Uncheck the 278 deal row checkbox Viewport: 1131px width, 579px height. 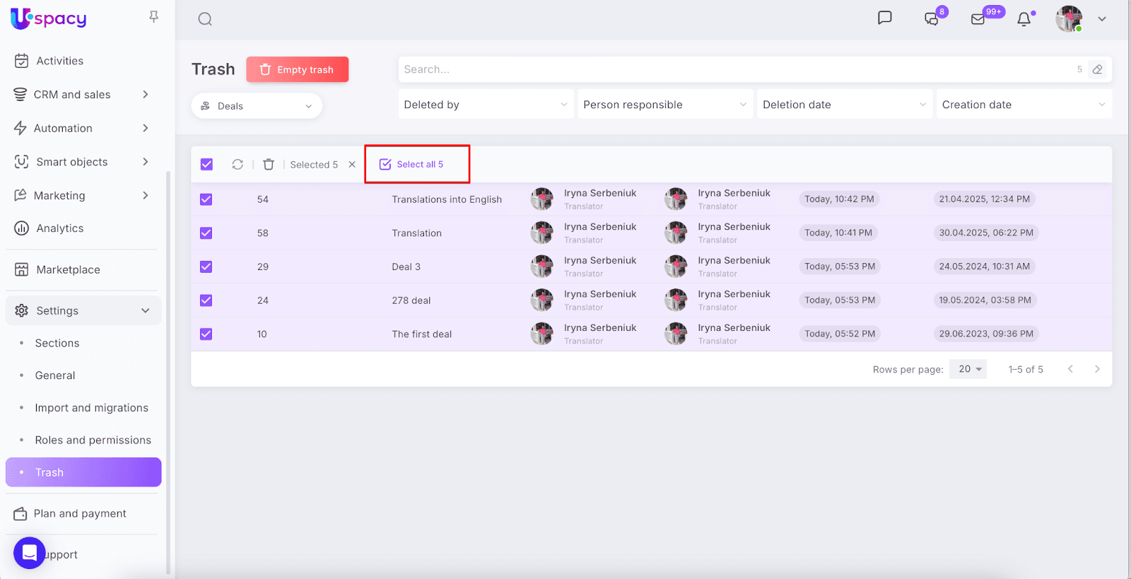(x=206, y=300)
